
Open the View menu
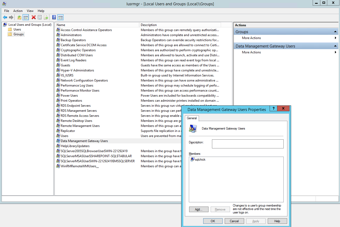click(x=30, y=11)
